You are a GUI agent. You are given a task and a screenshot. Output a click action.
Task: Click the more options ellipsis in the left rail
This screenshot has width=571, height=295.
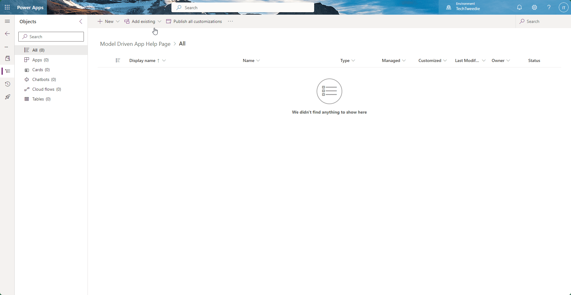point(6,47)
